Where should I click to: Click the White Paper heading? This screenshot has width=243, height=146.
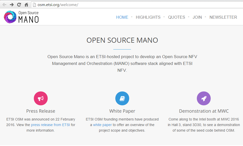(x=122, y=111)
